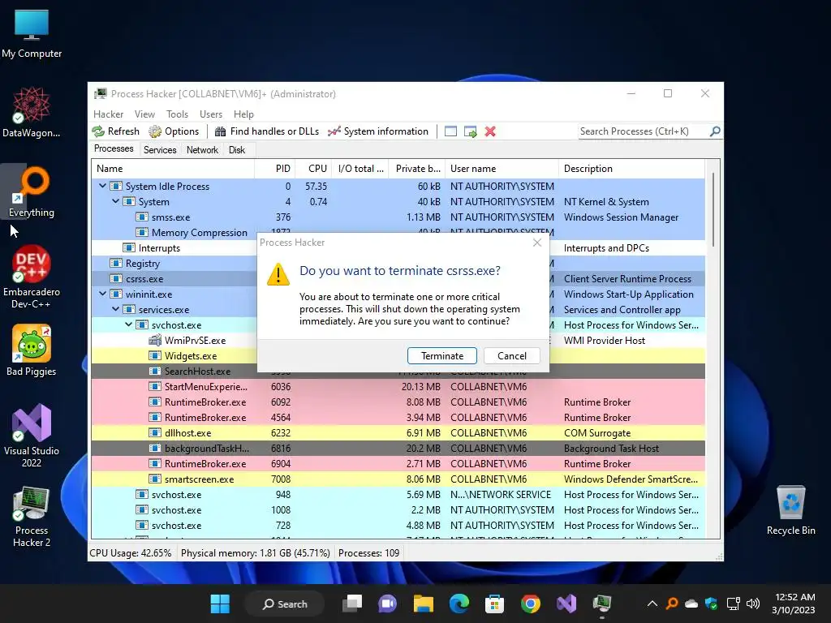The height and width of the screenshot is (623, 831).
Task: Open the Tools menu
Action: click(177, 114)
